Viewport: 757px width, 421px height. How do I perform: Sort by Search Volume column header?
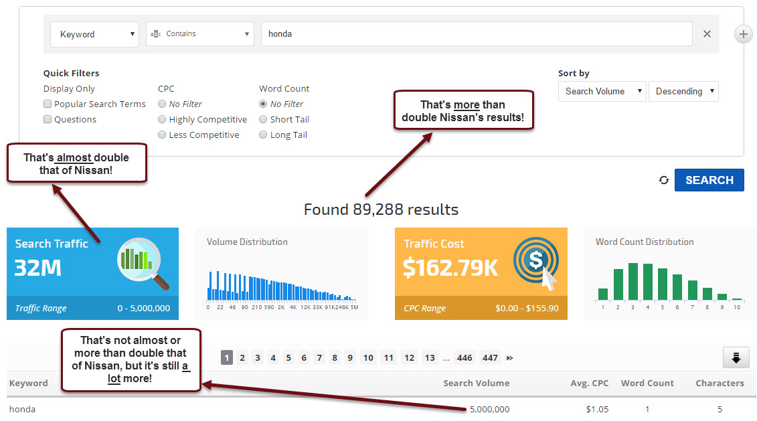pyautogui.click(x=476, y=383)
